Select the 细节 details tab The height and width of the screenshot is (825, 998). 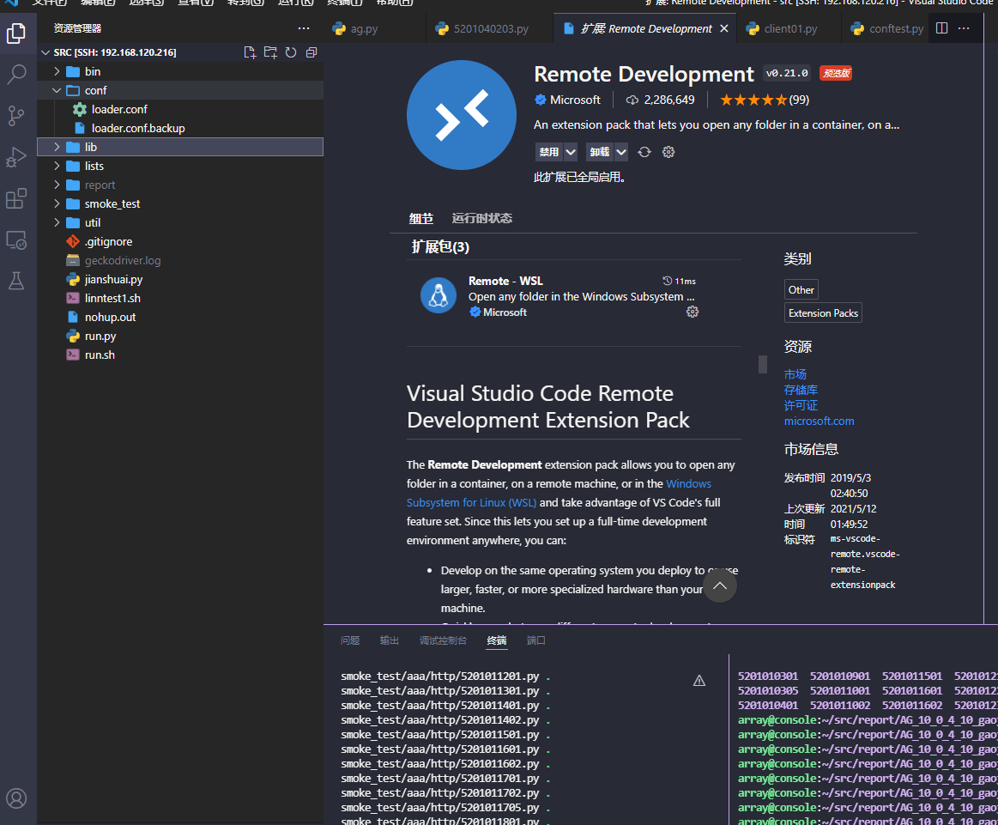pyautogui.click(x=420, y=218)
